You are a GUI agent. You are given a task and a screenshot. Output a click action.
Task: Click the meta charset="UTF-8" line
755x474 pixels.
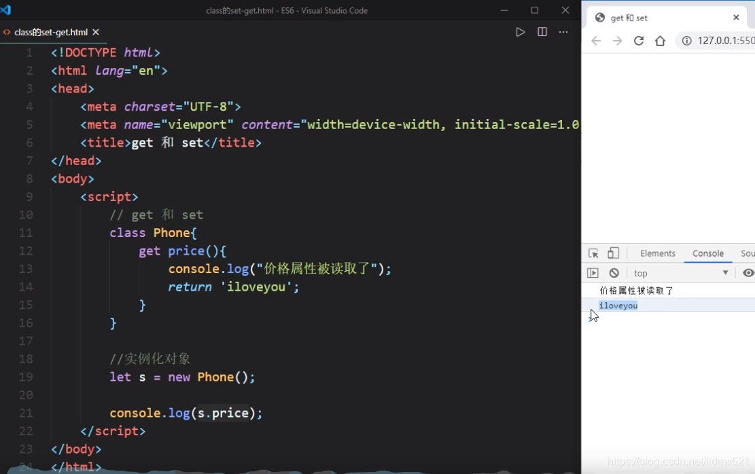coord(160,107)
